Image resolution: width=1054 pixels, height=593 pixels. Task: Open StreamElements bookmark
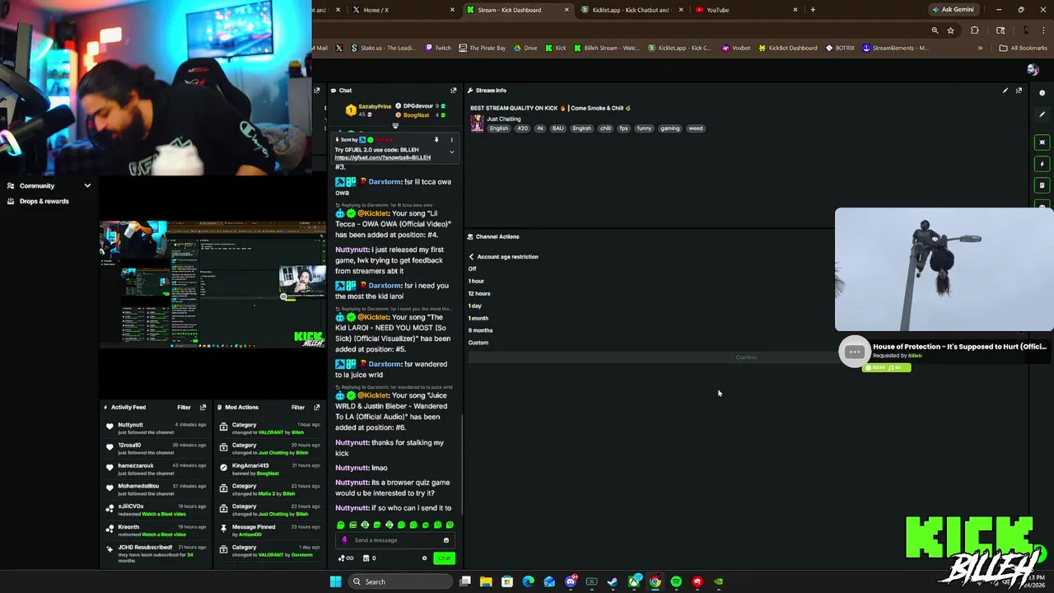[x=895, y=48]
